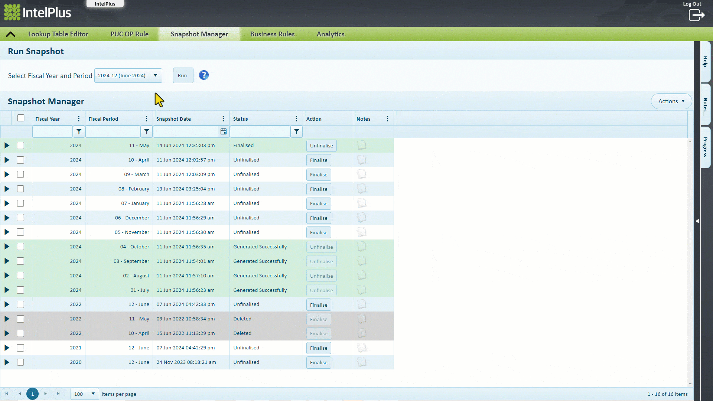Click the Log Out icon
The height and width of the screenshot is (401, 713).
pos(696,15)
